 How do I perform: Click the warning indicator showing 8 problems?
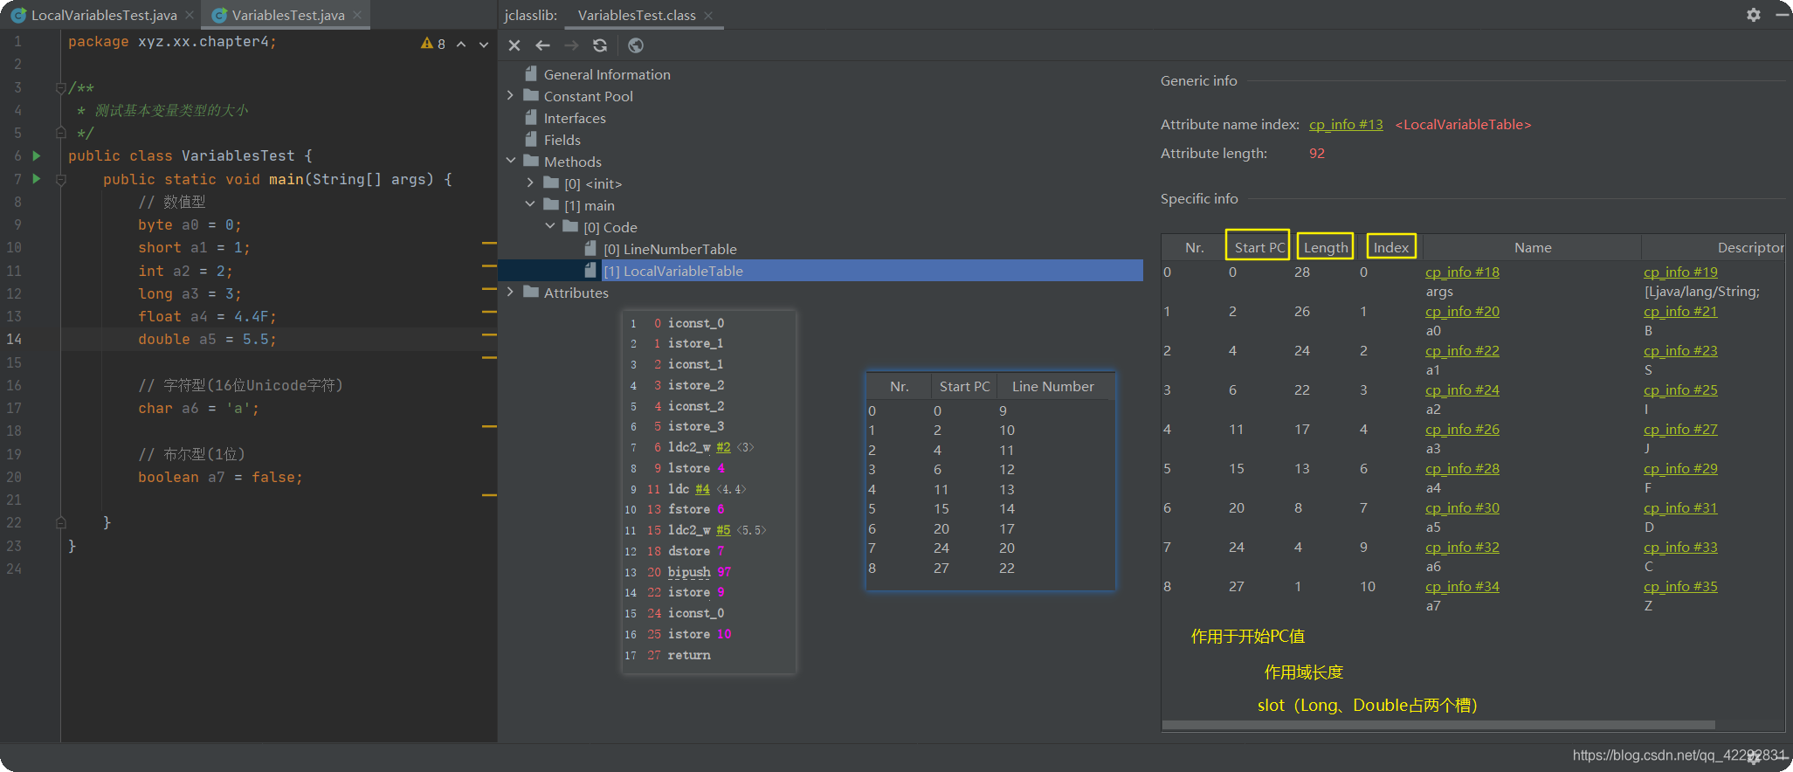(433, 44)
